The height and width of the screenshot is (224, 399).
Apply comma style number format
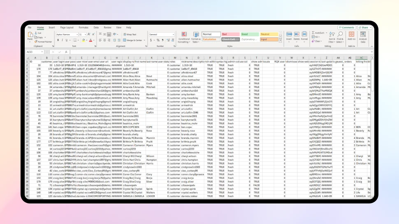pos(162,40)
